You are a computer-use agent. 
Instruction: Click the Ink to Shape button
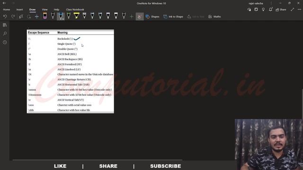point(173,17)
